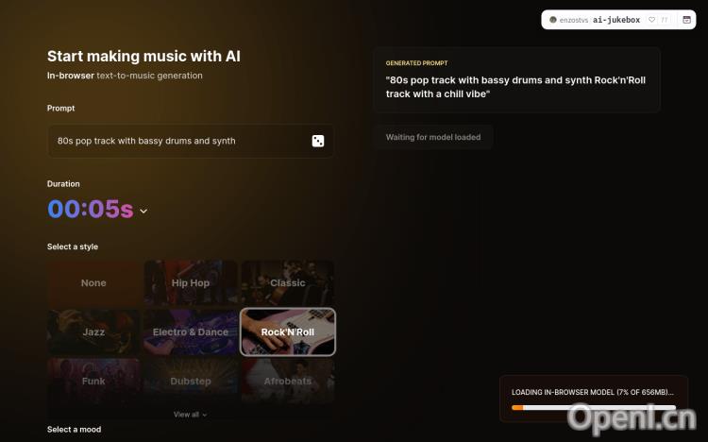708x442 pixels.
Task: Toggle the selected Rock'N'Roll style
Action: (288, 332)
